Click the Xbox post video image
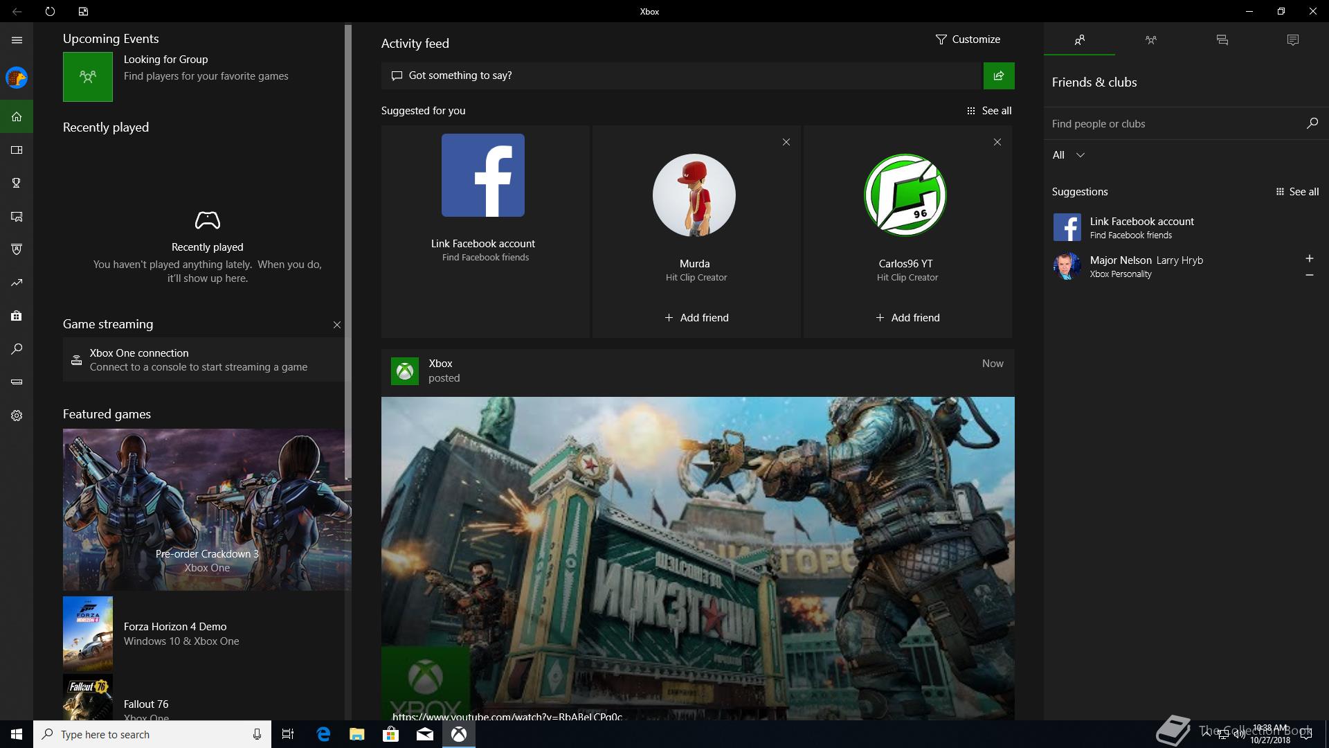 698,558
